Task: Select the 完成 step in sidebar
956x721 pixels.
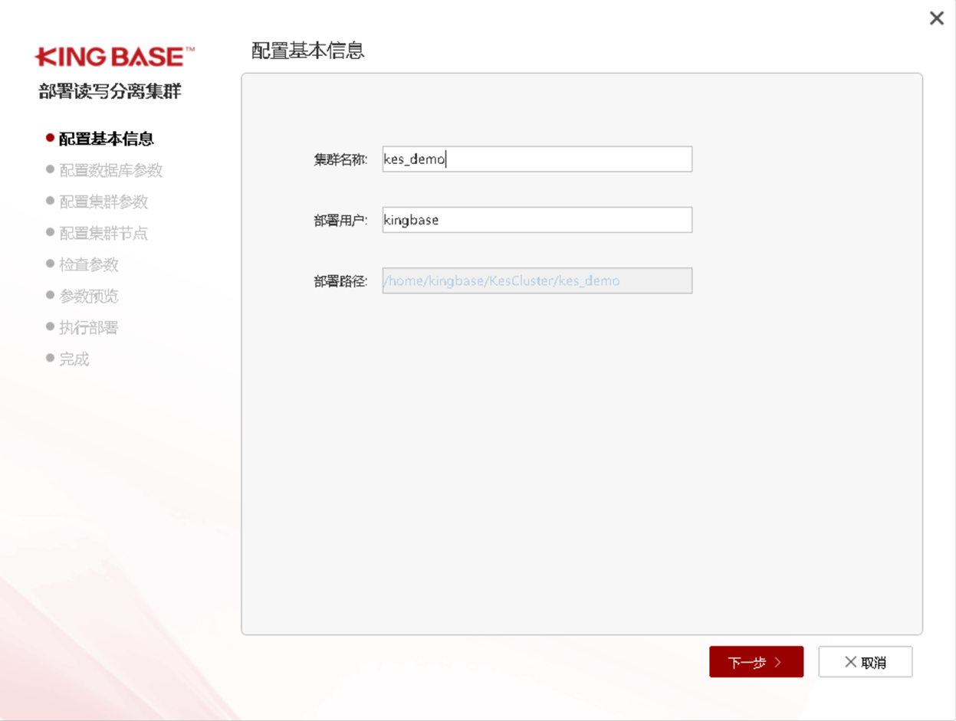Action: (74, 359)
